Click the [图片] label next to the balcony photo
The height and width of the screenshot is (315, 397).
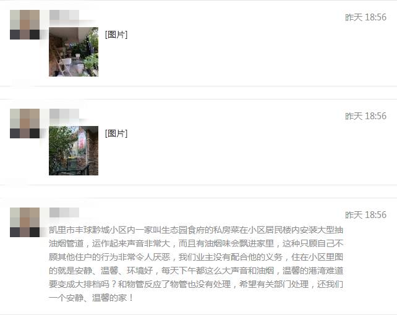116,35
